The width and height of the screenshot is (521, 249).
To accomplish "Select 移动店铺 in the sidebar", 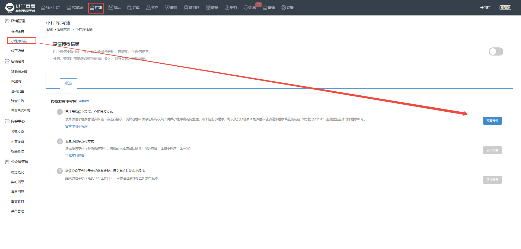I will (18, 31).
